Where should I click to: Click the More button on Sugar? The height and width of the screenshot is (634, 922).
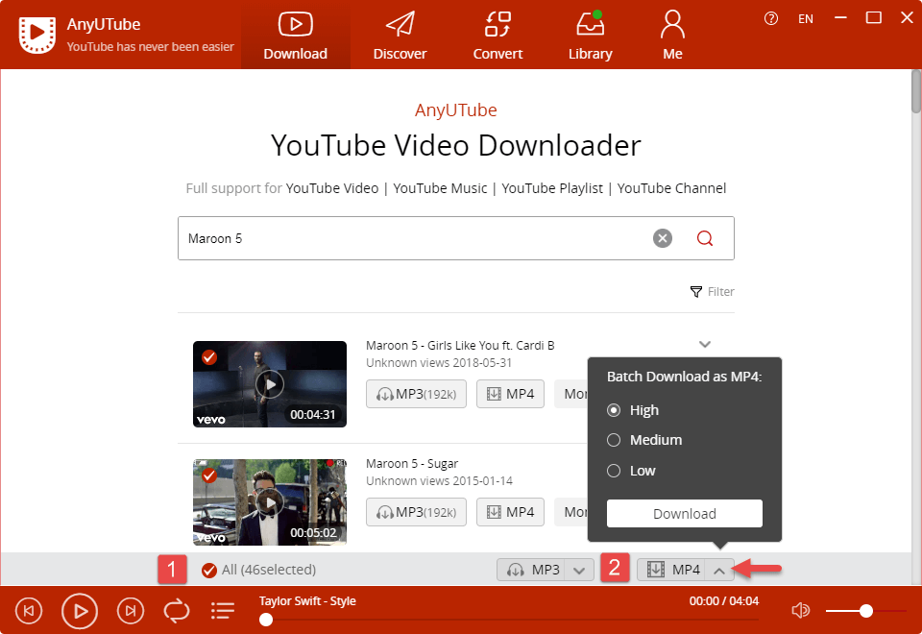click(x=571, y=512)
